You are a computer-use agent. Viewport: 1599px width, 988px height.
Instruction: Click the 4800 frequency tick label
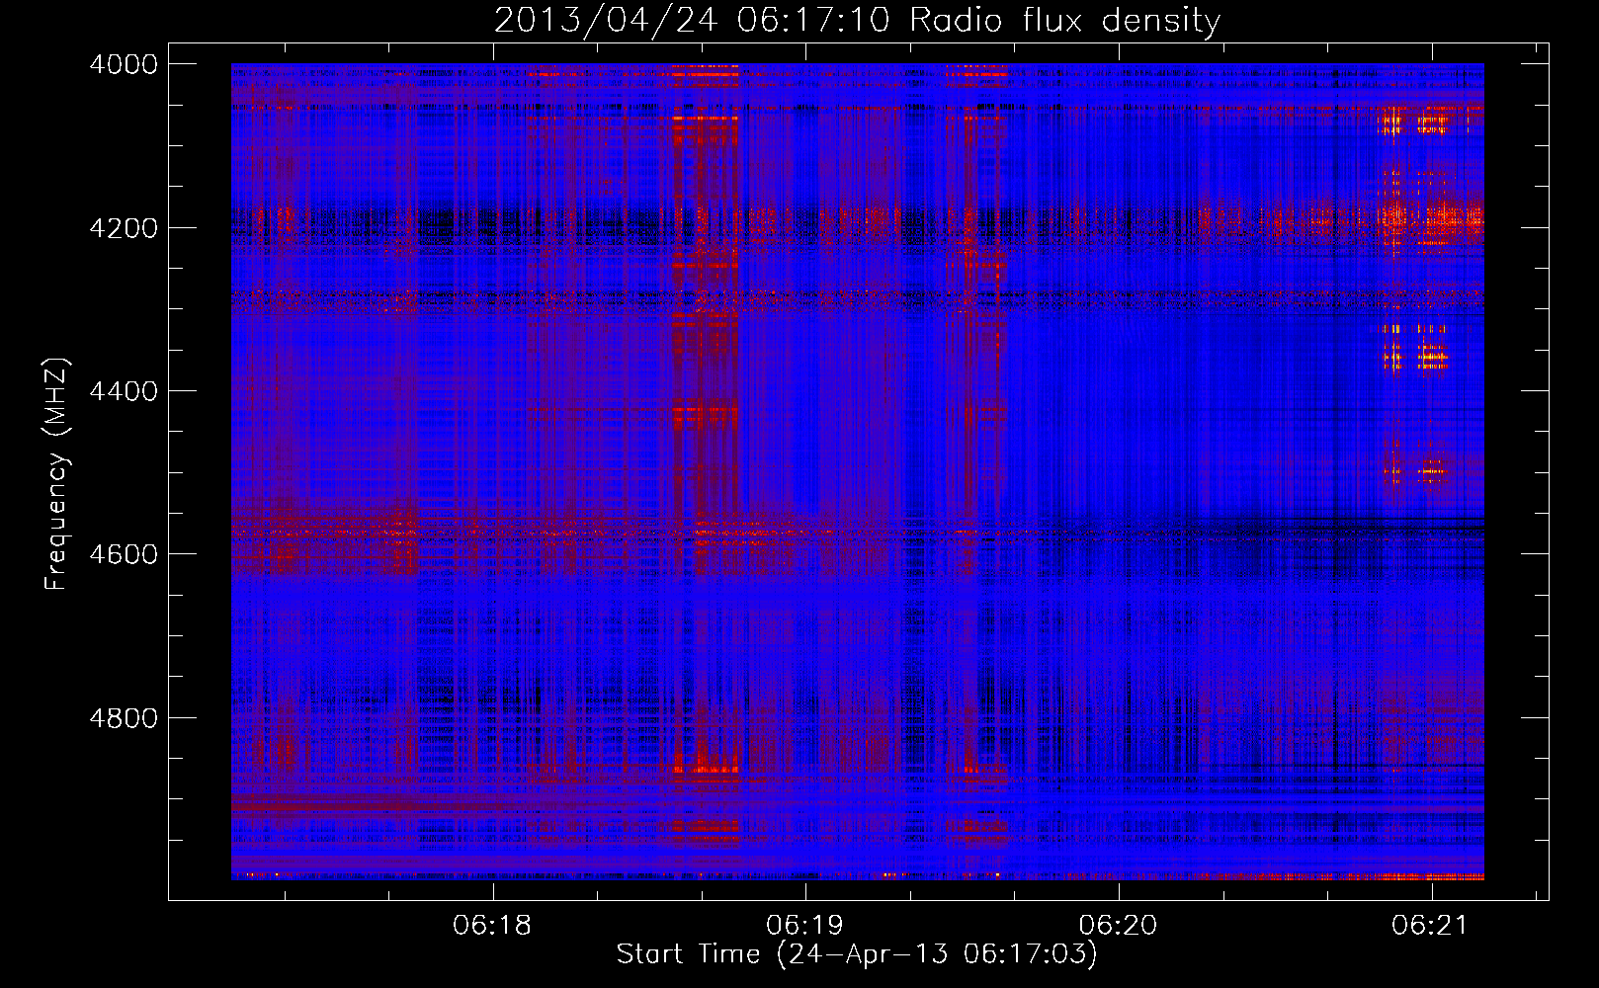(124, 717)
